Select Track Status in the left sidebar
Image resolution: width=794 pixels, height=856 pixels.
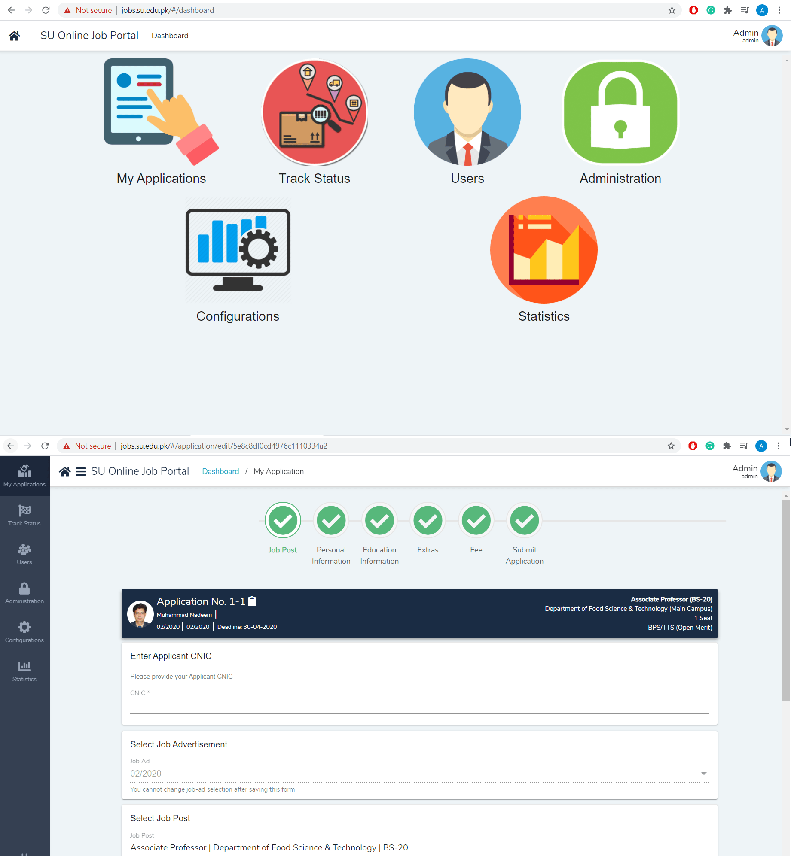pyautogui.click(x=24, y=515)
